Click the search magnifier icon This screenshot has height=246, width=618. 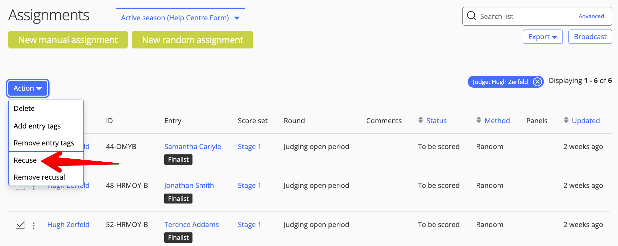click(471, 16)
